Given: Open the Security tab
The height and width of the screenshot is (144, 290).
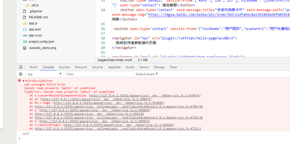Looking at the screenshot, I should coord(97,67).
